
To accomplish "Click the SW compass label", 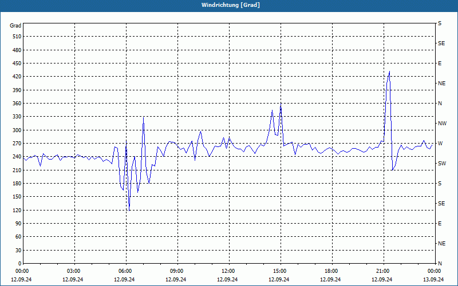I will pos(442,164).
